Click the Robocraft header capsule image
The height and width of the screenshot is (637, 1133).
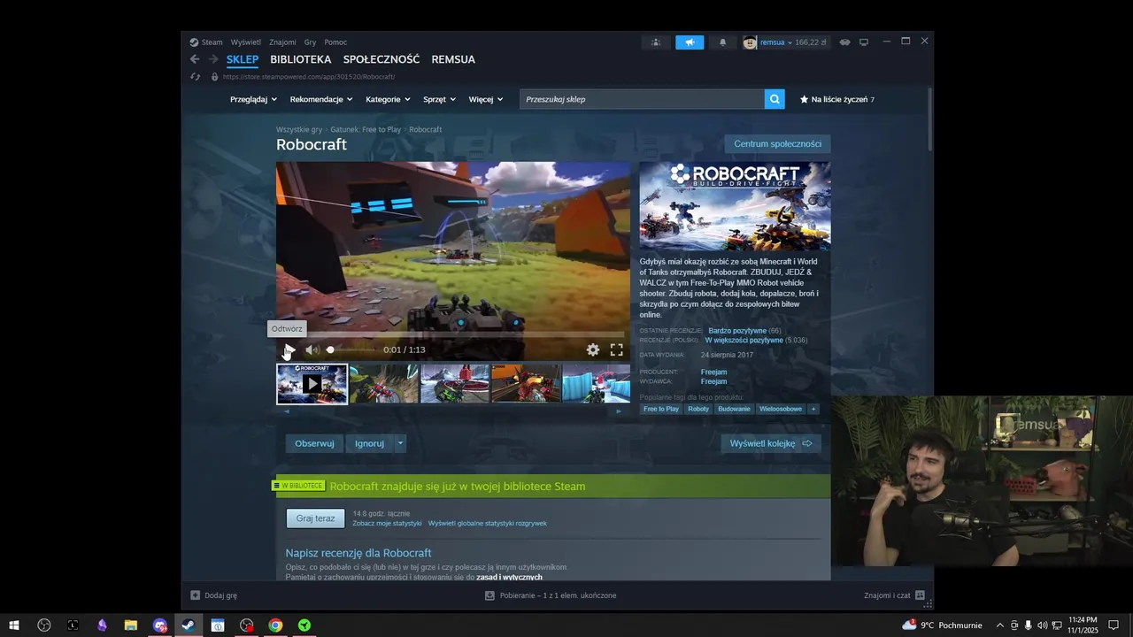pos(735,206)
